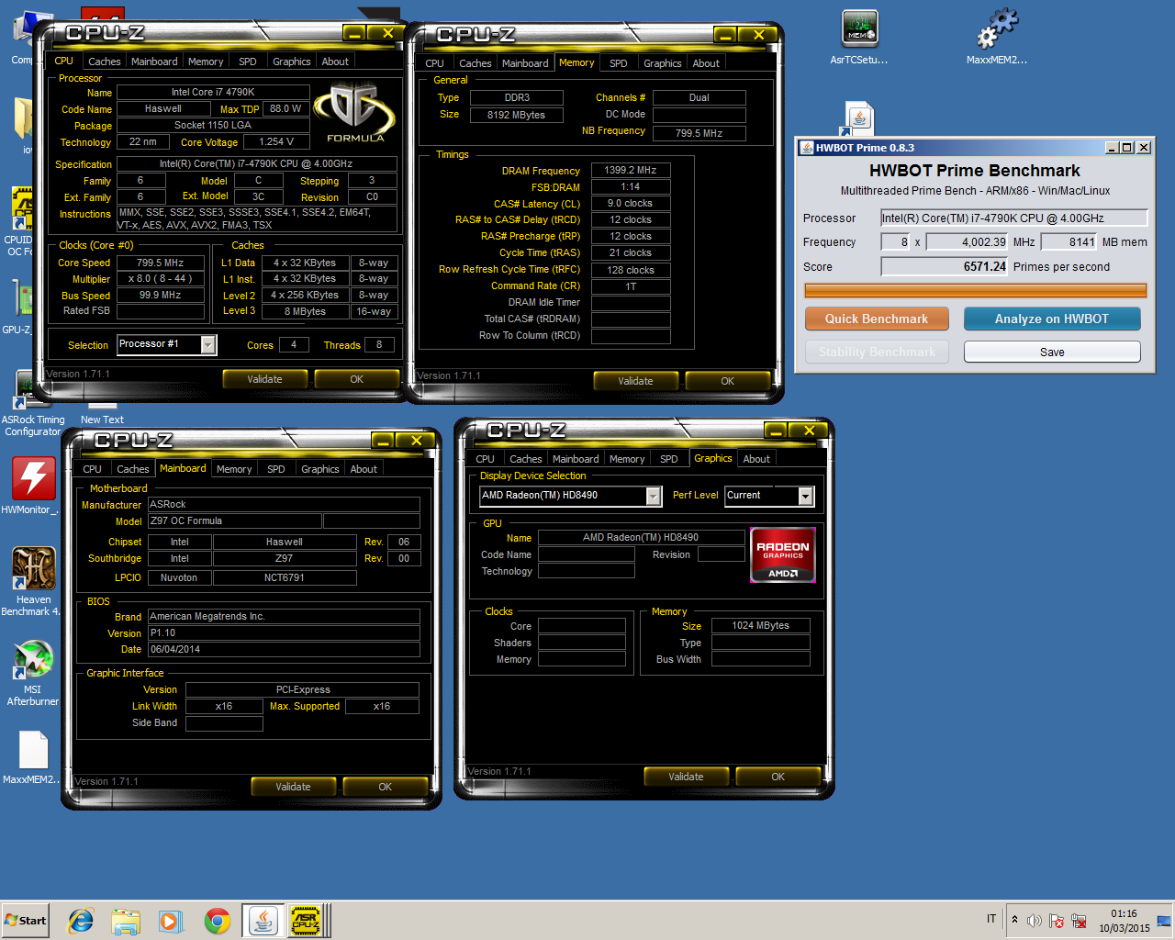Click Score field showing 6571.24
The height and width of the screenshot is (940, 1175).
click(x=944, y=266)
